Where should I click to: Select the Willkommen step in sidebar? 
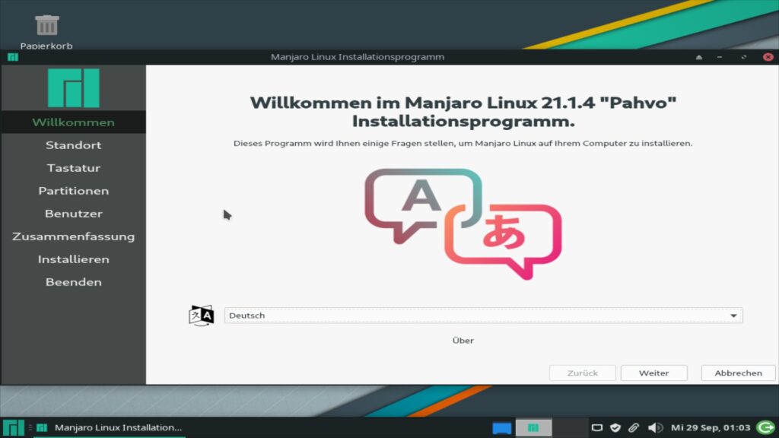[x=74, y=122]
